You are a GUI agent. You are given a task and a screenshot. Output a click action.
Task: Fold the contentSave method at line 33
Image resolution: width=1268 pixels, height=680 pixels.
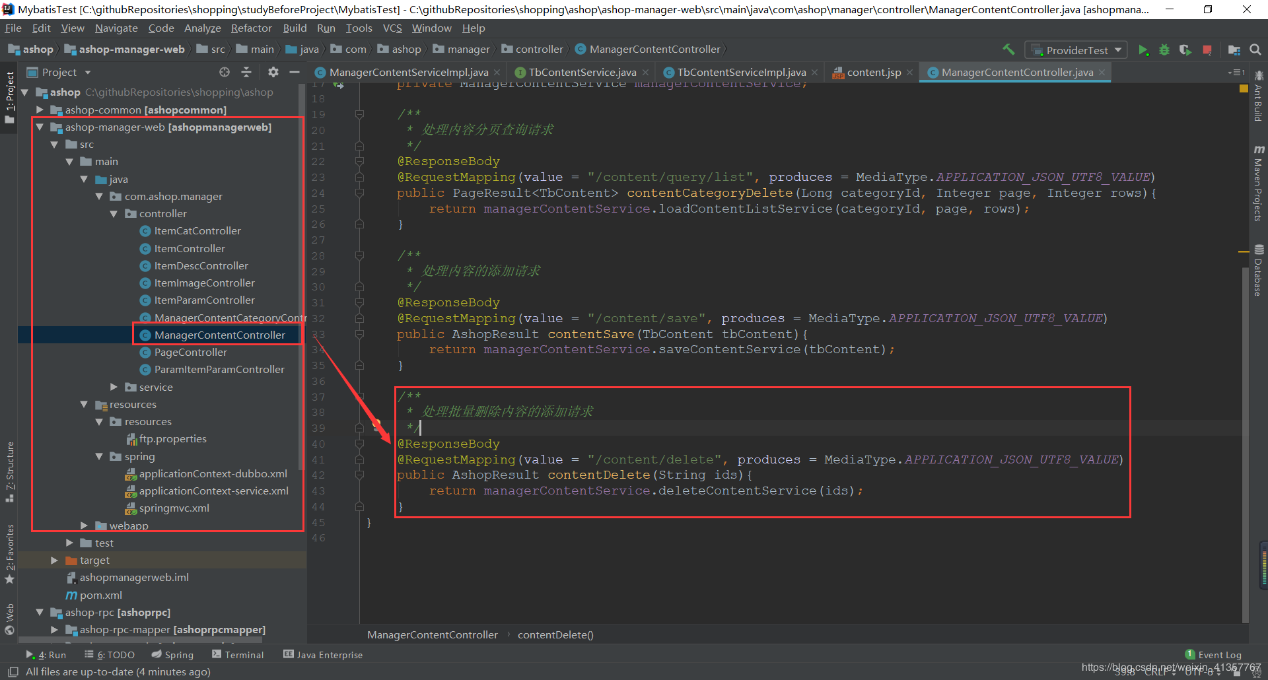click(359, 334)
